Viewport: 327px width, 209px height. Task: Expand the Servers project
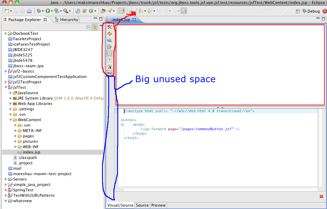[6, 179]
